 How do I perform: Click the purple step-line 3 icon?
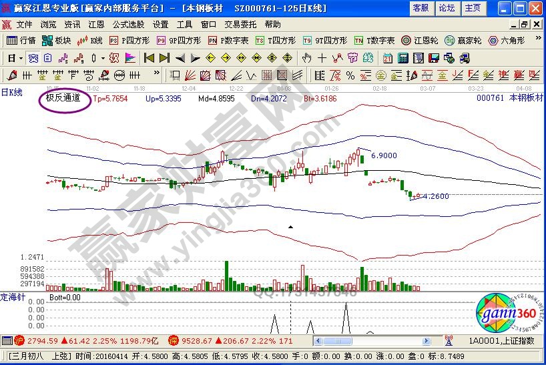[x=63, y=58]
